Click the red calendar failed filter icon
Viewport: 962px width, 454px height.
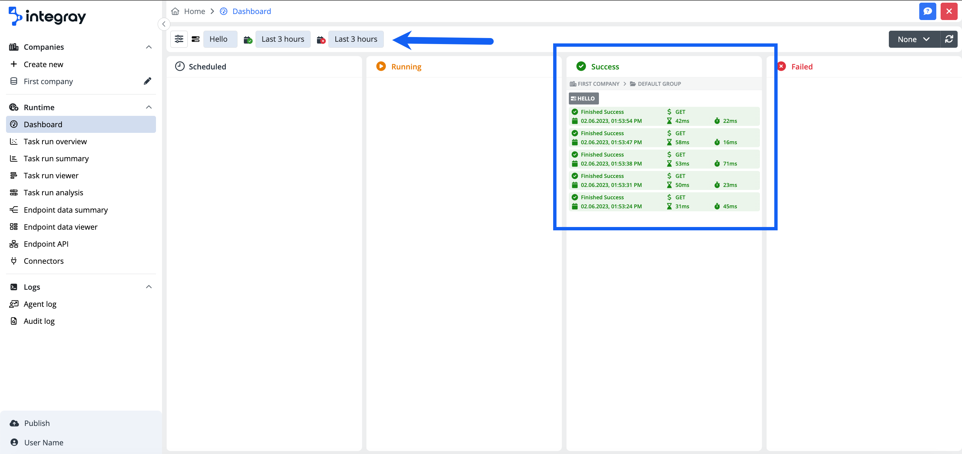pos(321,40)
